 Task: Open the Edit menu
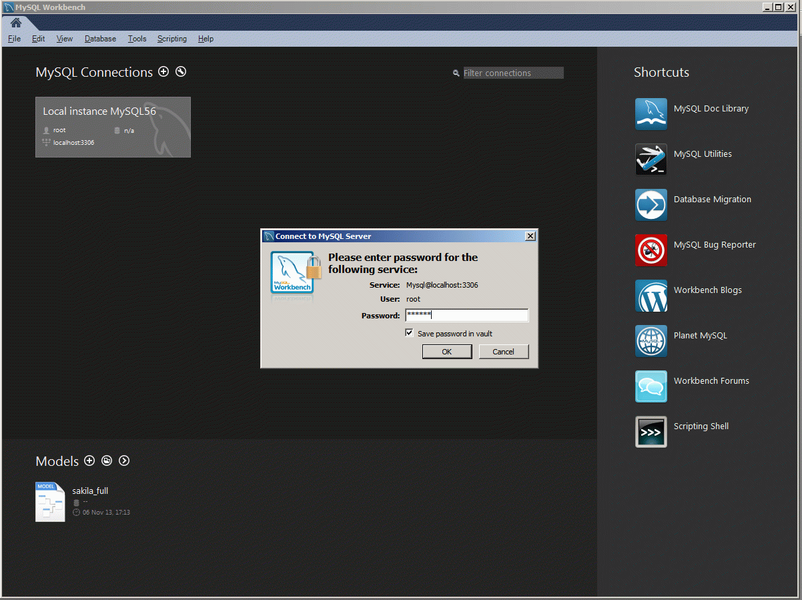[x=39, y=39]
